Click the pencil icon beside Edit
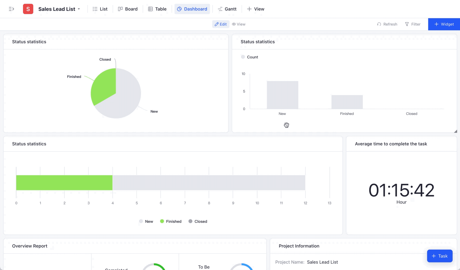Image resolution: width=460 pixels, height=270 pixels. [x=216, y=24]
